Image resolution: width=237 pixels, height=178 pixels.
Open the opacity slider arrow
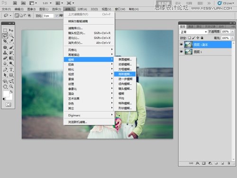pyautogui.click(x=232, y=32)
